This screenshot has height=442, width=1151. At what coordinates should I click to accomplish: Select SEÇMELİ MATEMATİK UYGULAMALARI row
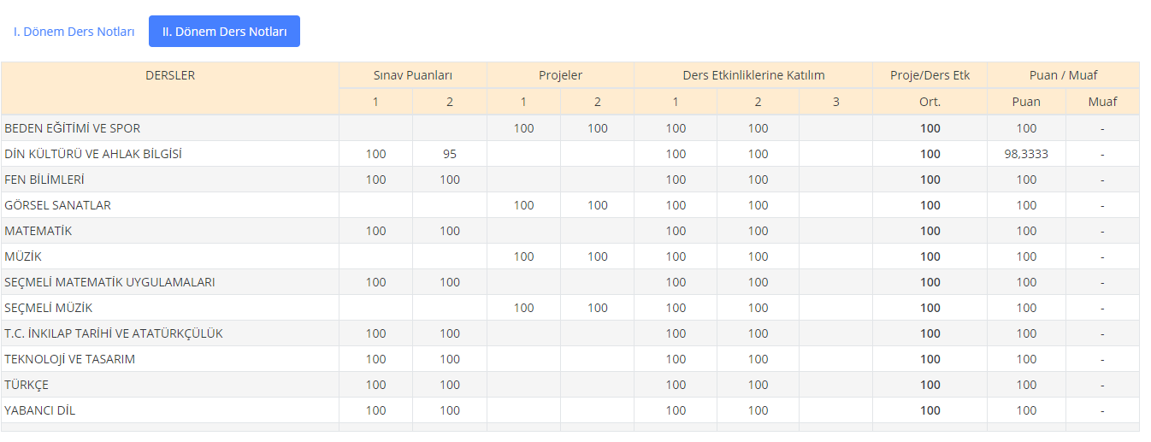pos(109,282)
